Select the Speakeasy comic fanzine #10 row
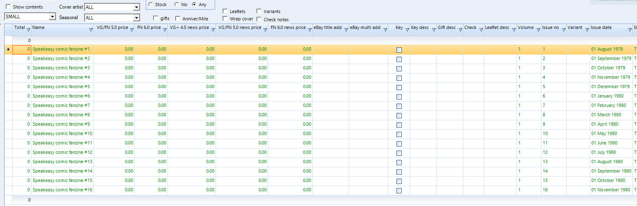The width and height of the screenshot is (637, 206). pyautogui.click(x=62, y=134)
